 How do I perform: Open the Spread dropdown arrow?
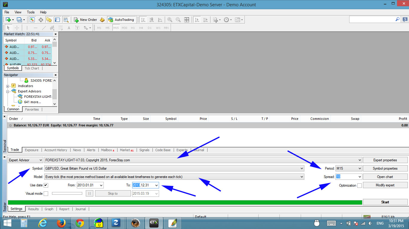[359, 177]
